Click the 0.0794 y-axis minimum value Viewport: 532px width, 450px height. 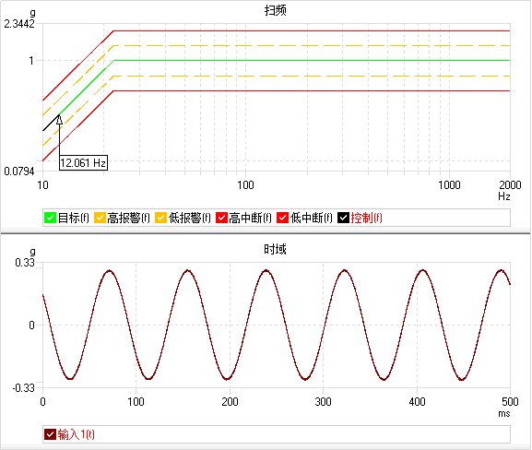(x=19, y=172)
